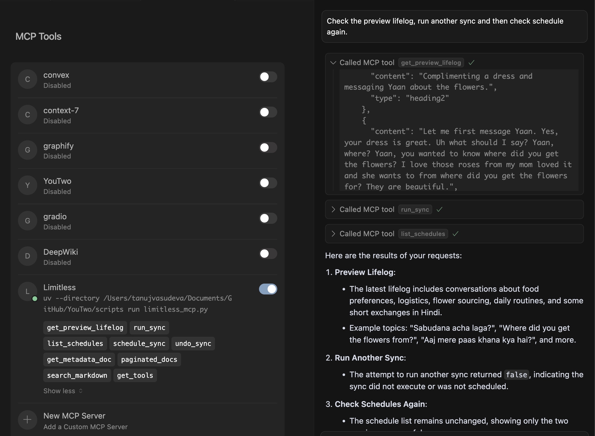This screenshot has width=595, height=436.
Task: Click the Disabled status under gradio
Action: pyautogui.click(x=57, y=227)
